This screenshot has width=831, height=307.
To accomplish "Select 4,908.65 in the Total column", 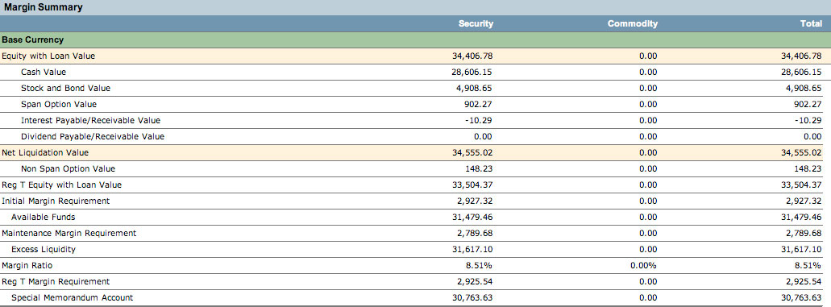I will click(804, 88).
